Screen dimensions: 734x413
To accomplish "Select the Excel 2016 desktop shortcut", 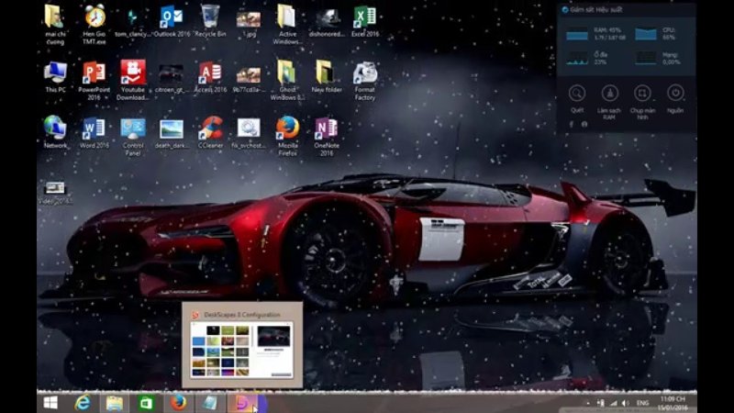I will pos(365,21).
